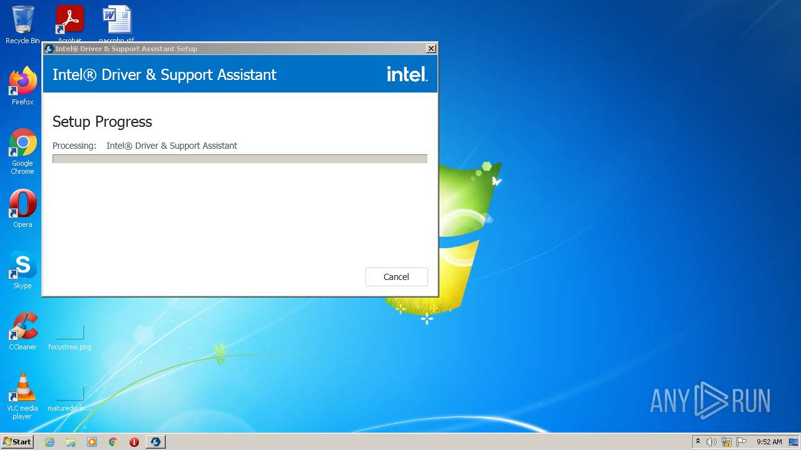
Task: Click the setup progress bar
Action: pos(240,159)
